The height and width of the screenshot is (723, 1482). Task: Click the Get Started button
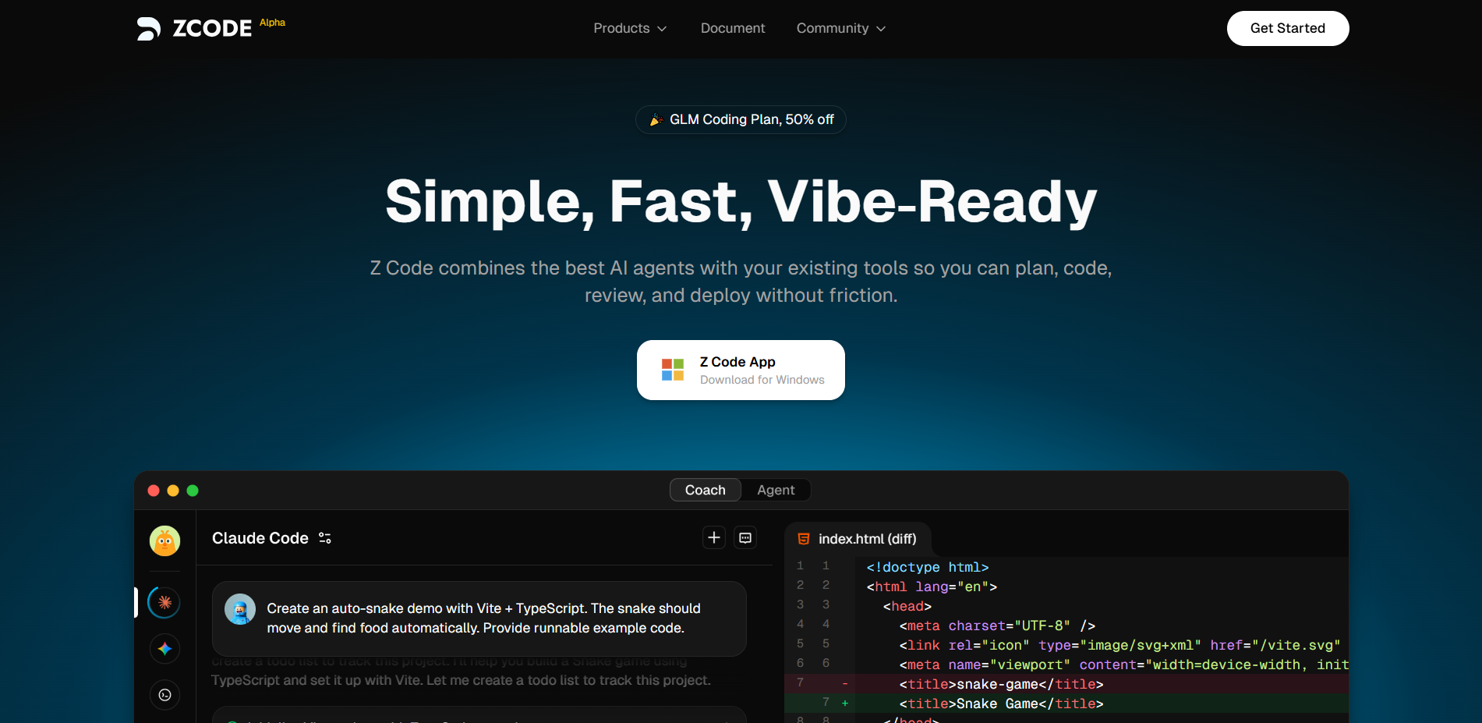(x=1288, y=28)
